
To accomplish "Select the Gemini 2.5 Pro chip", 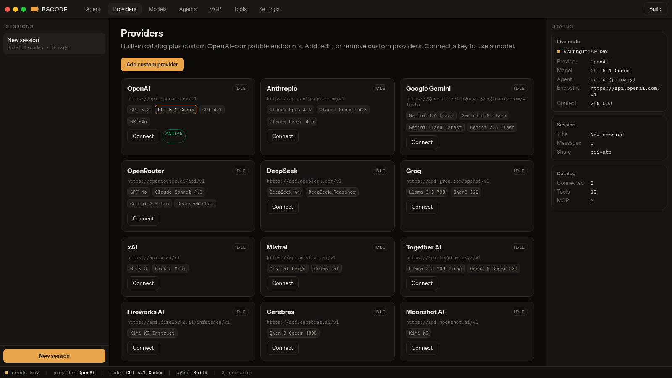I will click(x=150, y=204).
